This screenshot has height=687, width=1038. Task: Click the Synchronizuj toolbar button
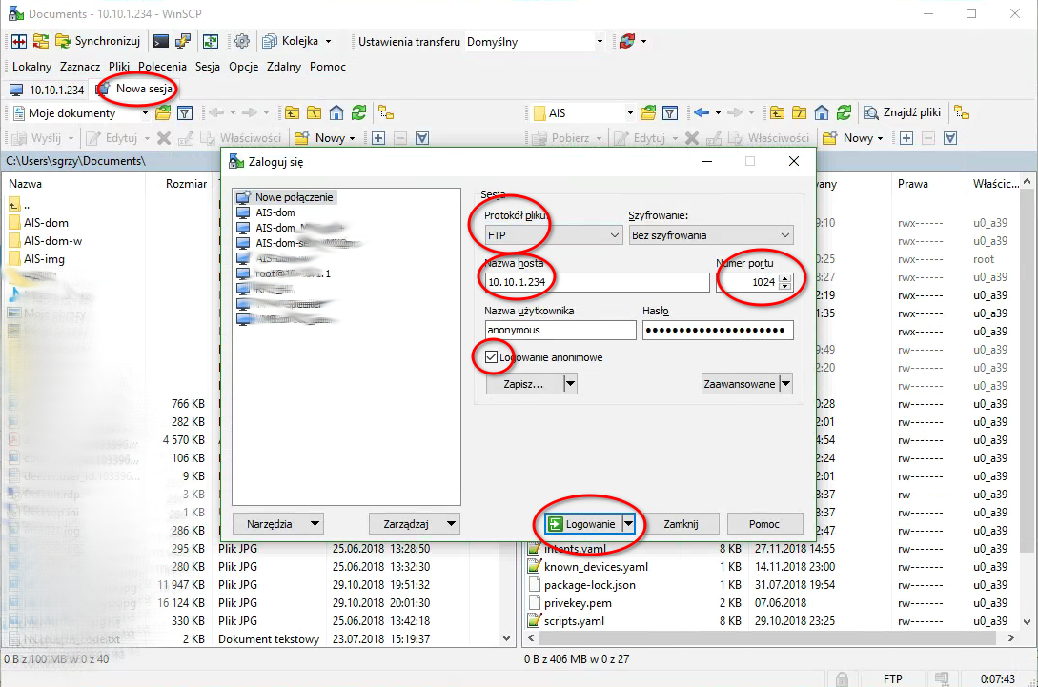click(98, 41)
